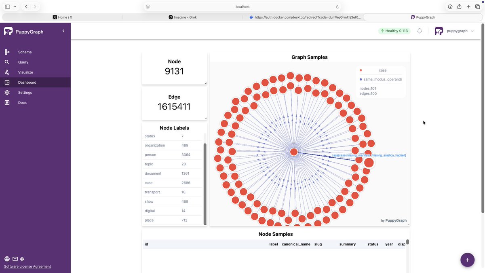Screen dimensions: 485x273
Task: Select the document row in Node Labels
Action: coord(173,174)
